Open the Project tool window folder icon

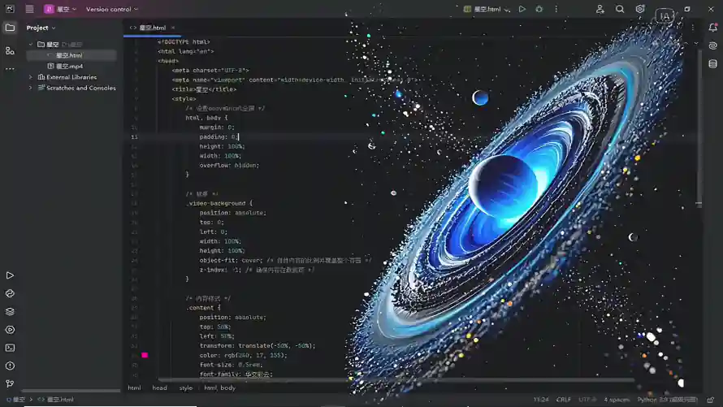coord(10,28)
